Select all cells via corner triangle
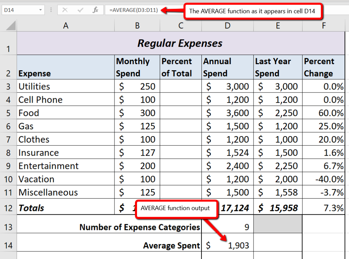Screen dimensions: 349x259 pyautogui.click(x=11, y=25)
